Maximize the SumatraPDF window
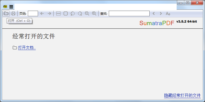This screenshot has height=102, width=205. pyautogui.click(x=188, y=3)
